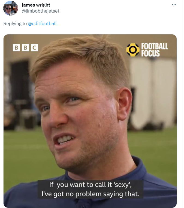Image resolution: width=184 pixels, height=208 pixels.
Task: Click the first 'B' block of BBC logo
Action: click(17, 48)
